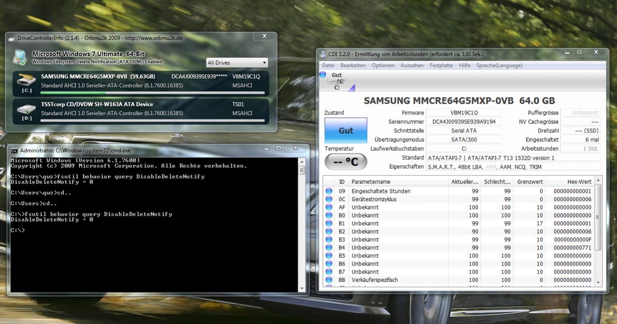Click the cmd prompt line C:\>

18,230
